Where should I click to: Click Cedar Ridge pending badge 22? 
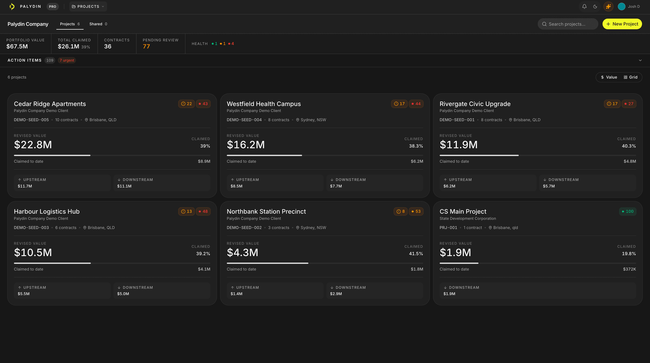pyautogui.click(x=186, y=104)
